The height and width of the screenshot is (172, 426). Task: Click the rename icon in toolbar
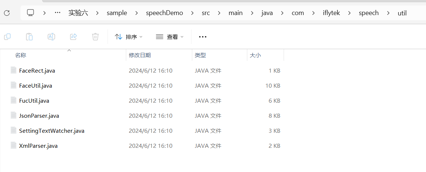pos(51,37)
